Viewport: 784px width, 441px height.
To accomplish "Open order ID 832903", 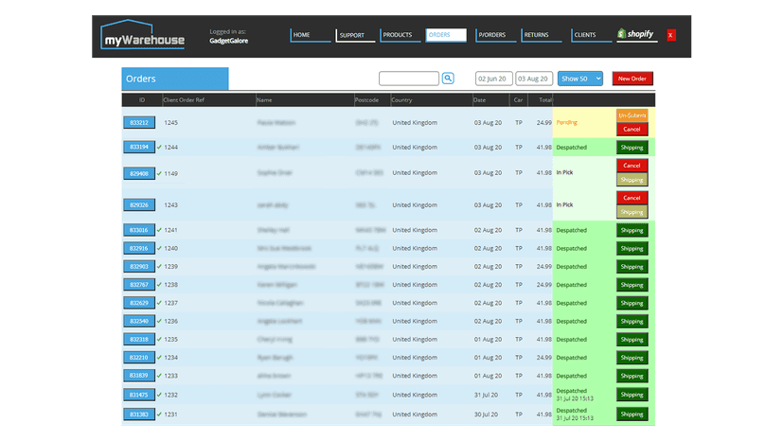I will pos(139,267).
